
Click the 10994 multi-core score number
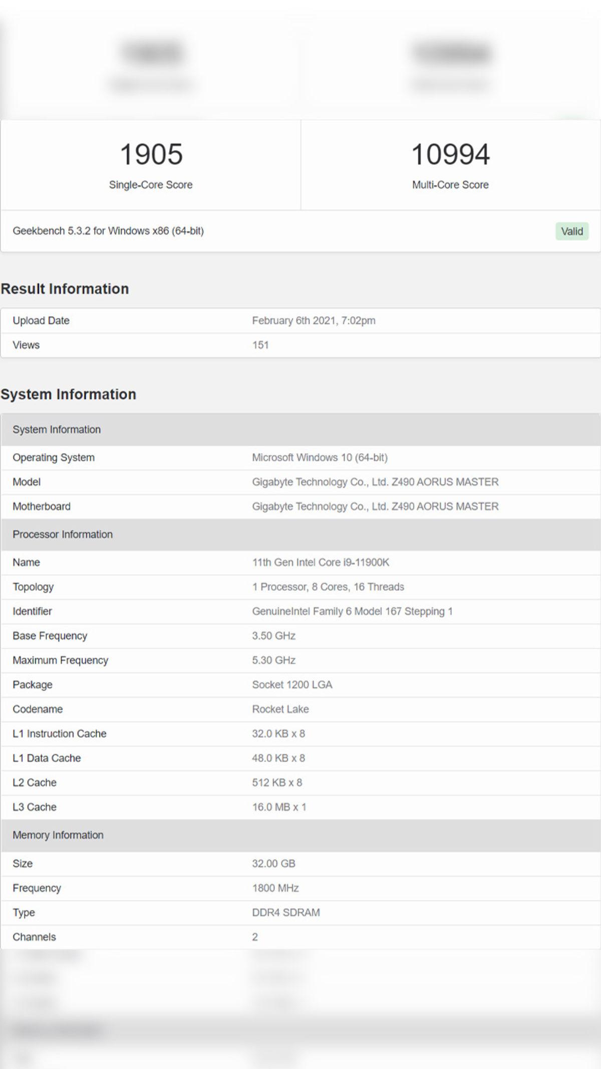[x=450, y=154]
